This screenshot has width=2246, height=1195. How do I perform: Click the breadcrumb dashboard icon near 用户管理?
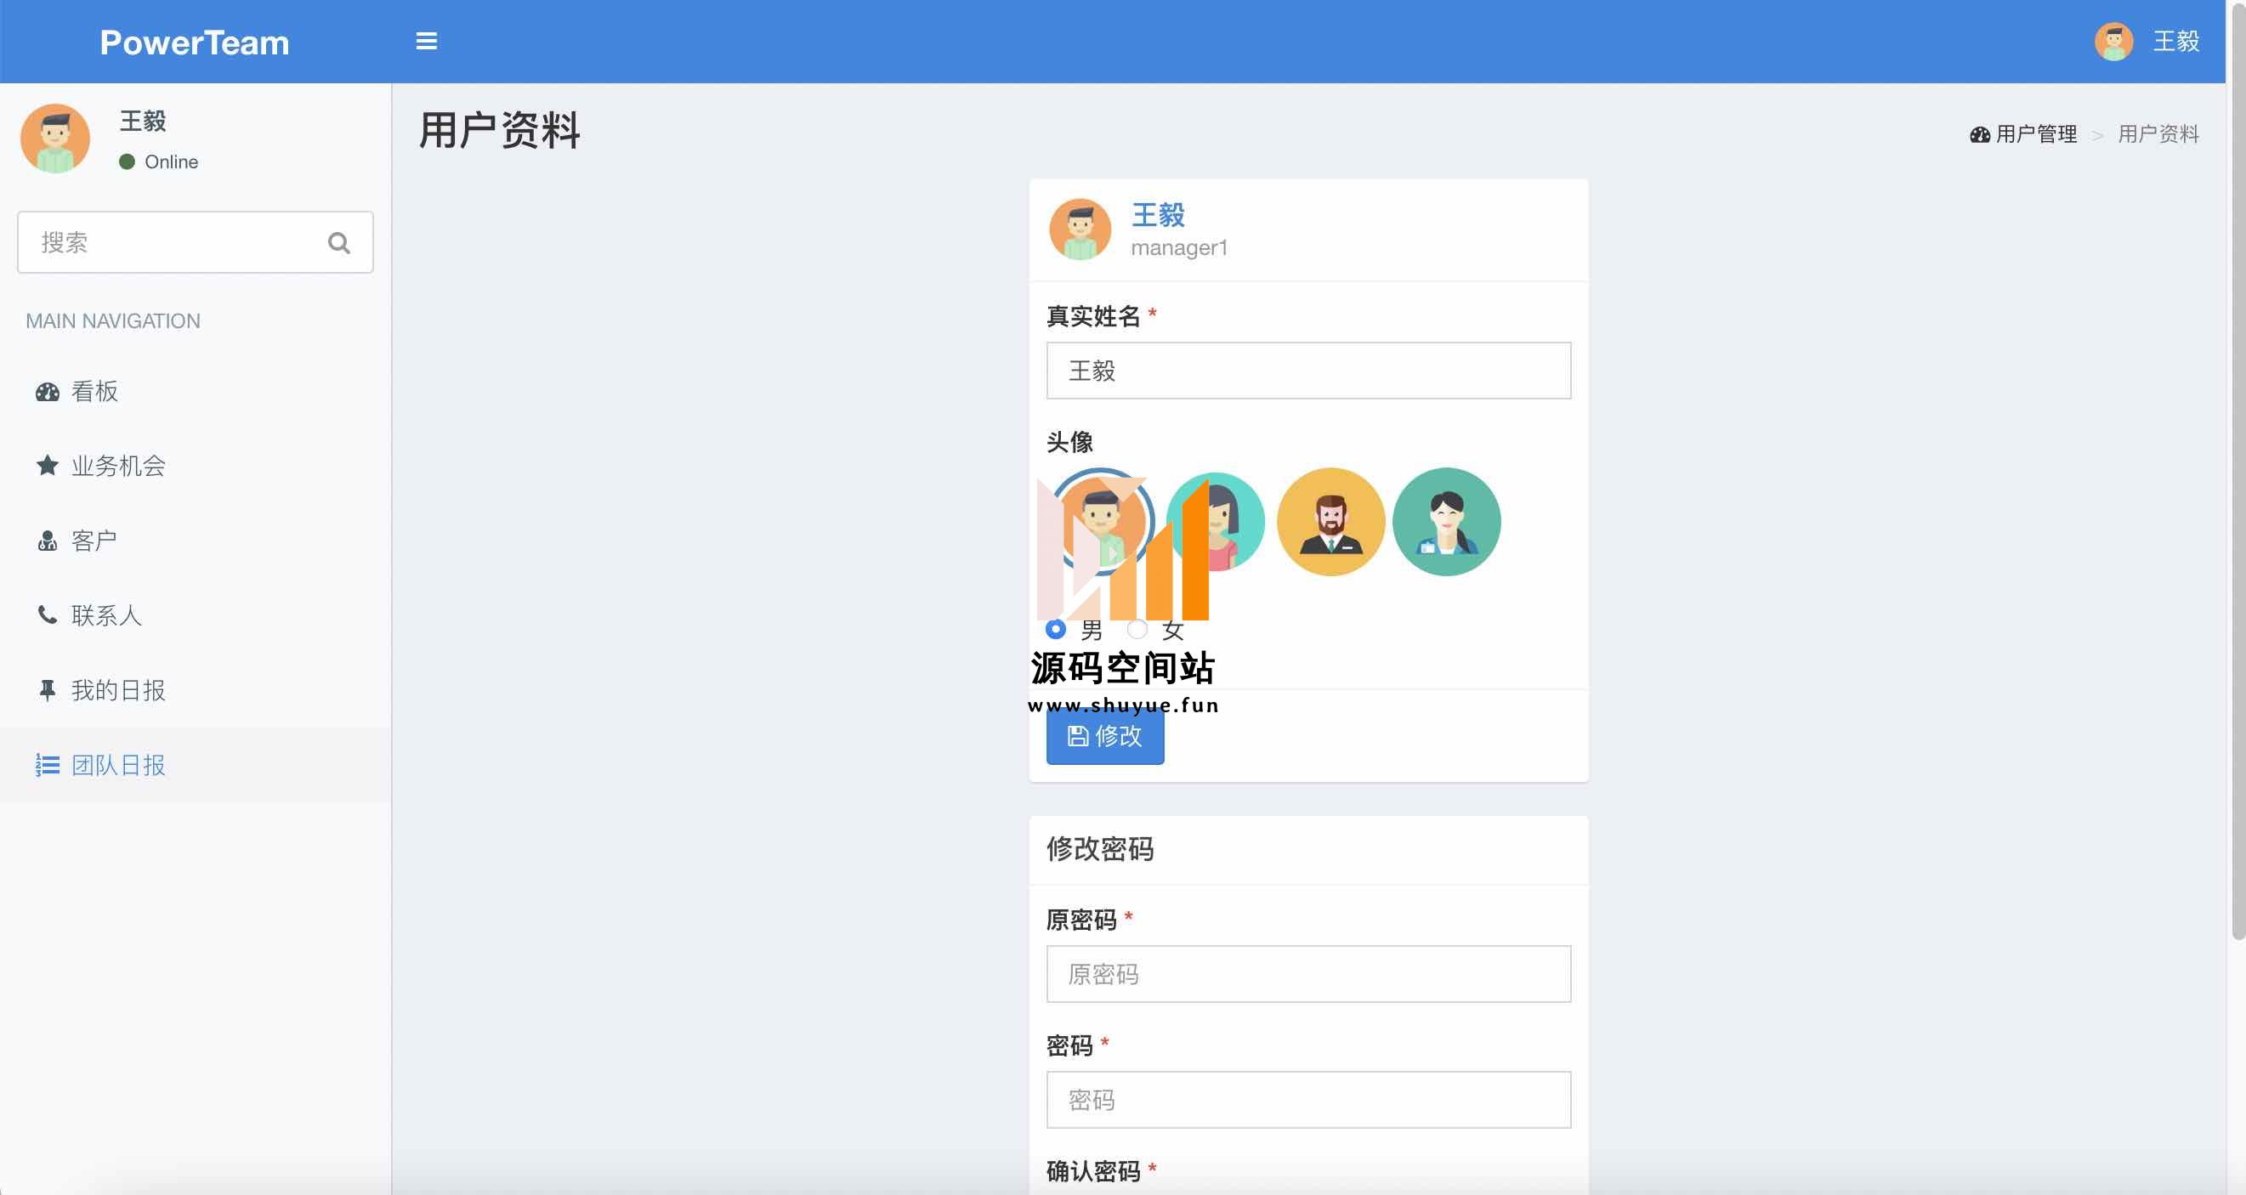point(1979,134)
